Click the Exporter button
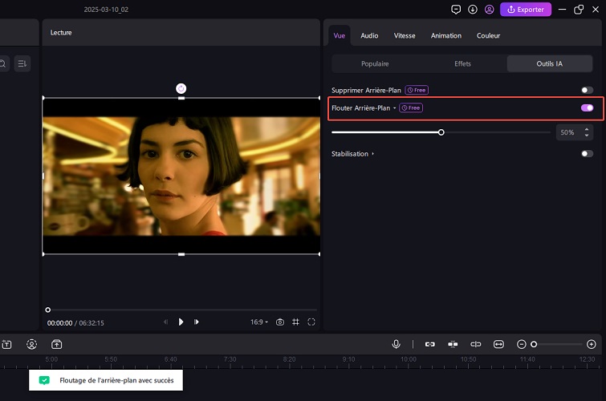606x401 pixels. [526, 10]
